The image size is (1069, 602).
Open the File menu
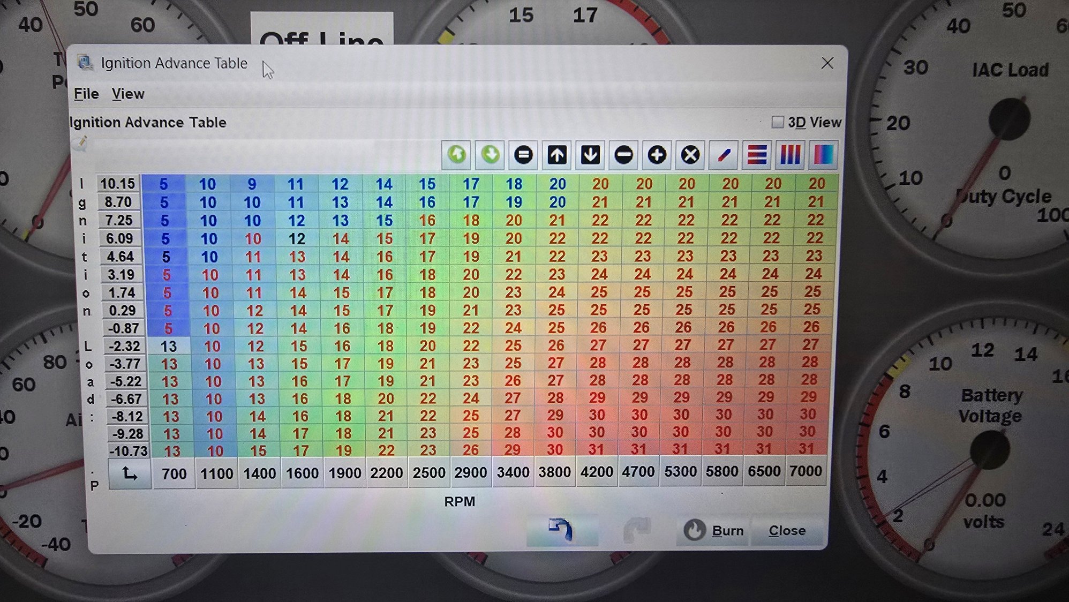pyautogui.click(x=86, y=94)
